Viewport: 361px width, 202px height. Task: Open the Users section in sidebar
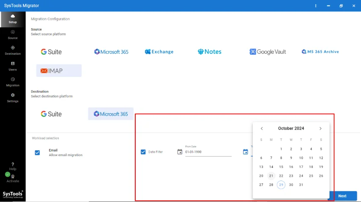point(13,66)
